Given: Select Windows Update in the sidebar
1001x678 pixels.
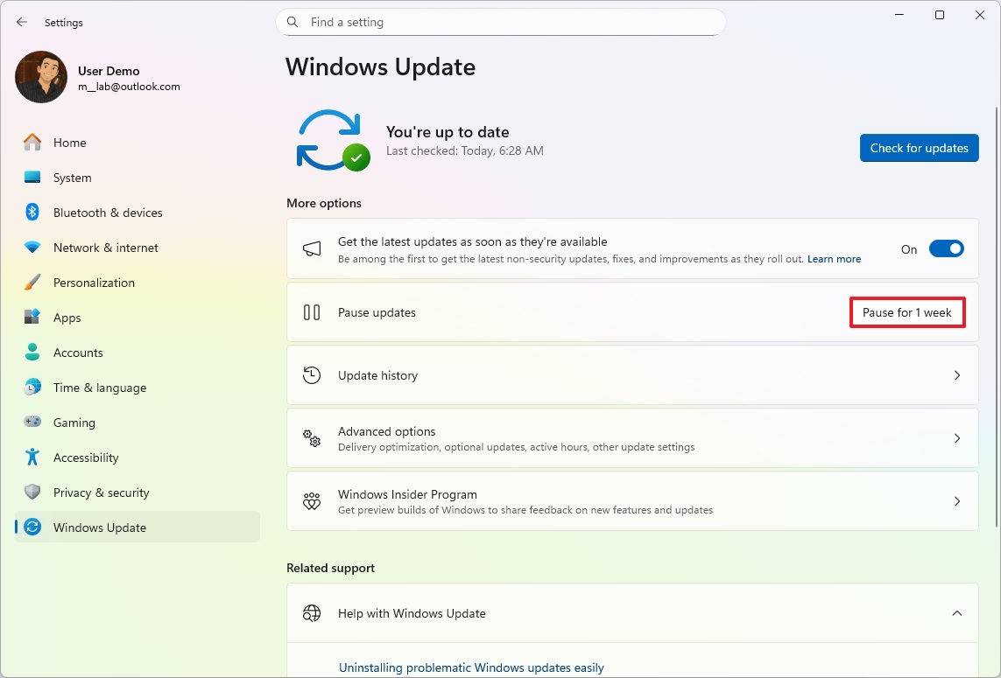Looking at the screenshot, I should click(x=100, y=528).
